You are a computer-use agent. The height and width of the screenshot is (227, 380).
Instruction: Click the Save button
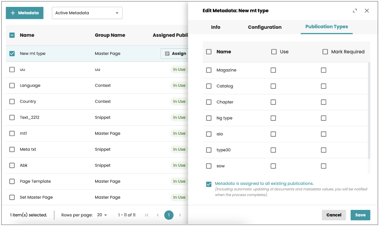pos(360,215)
